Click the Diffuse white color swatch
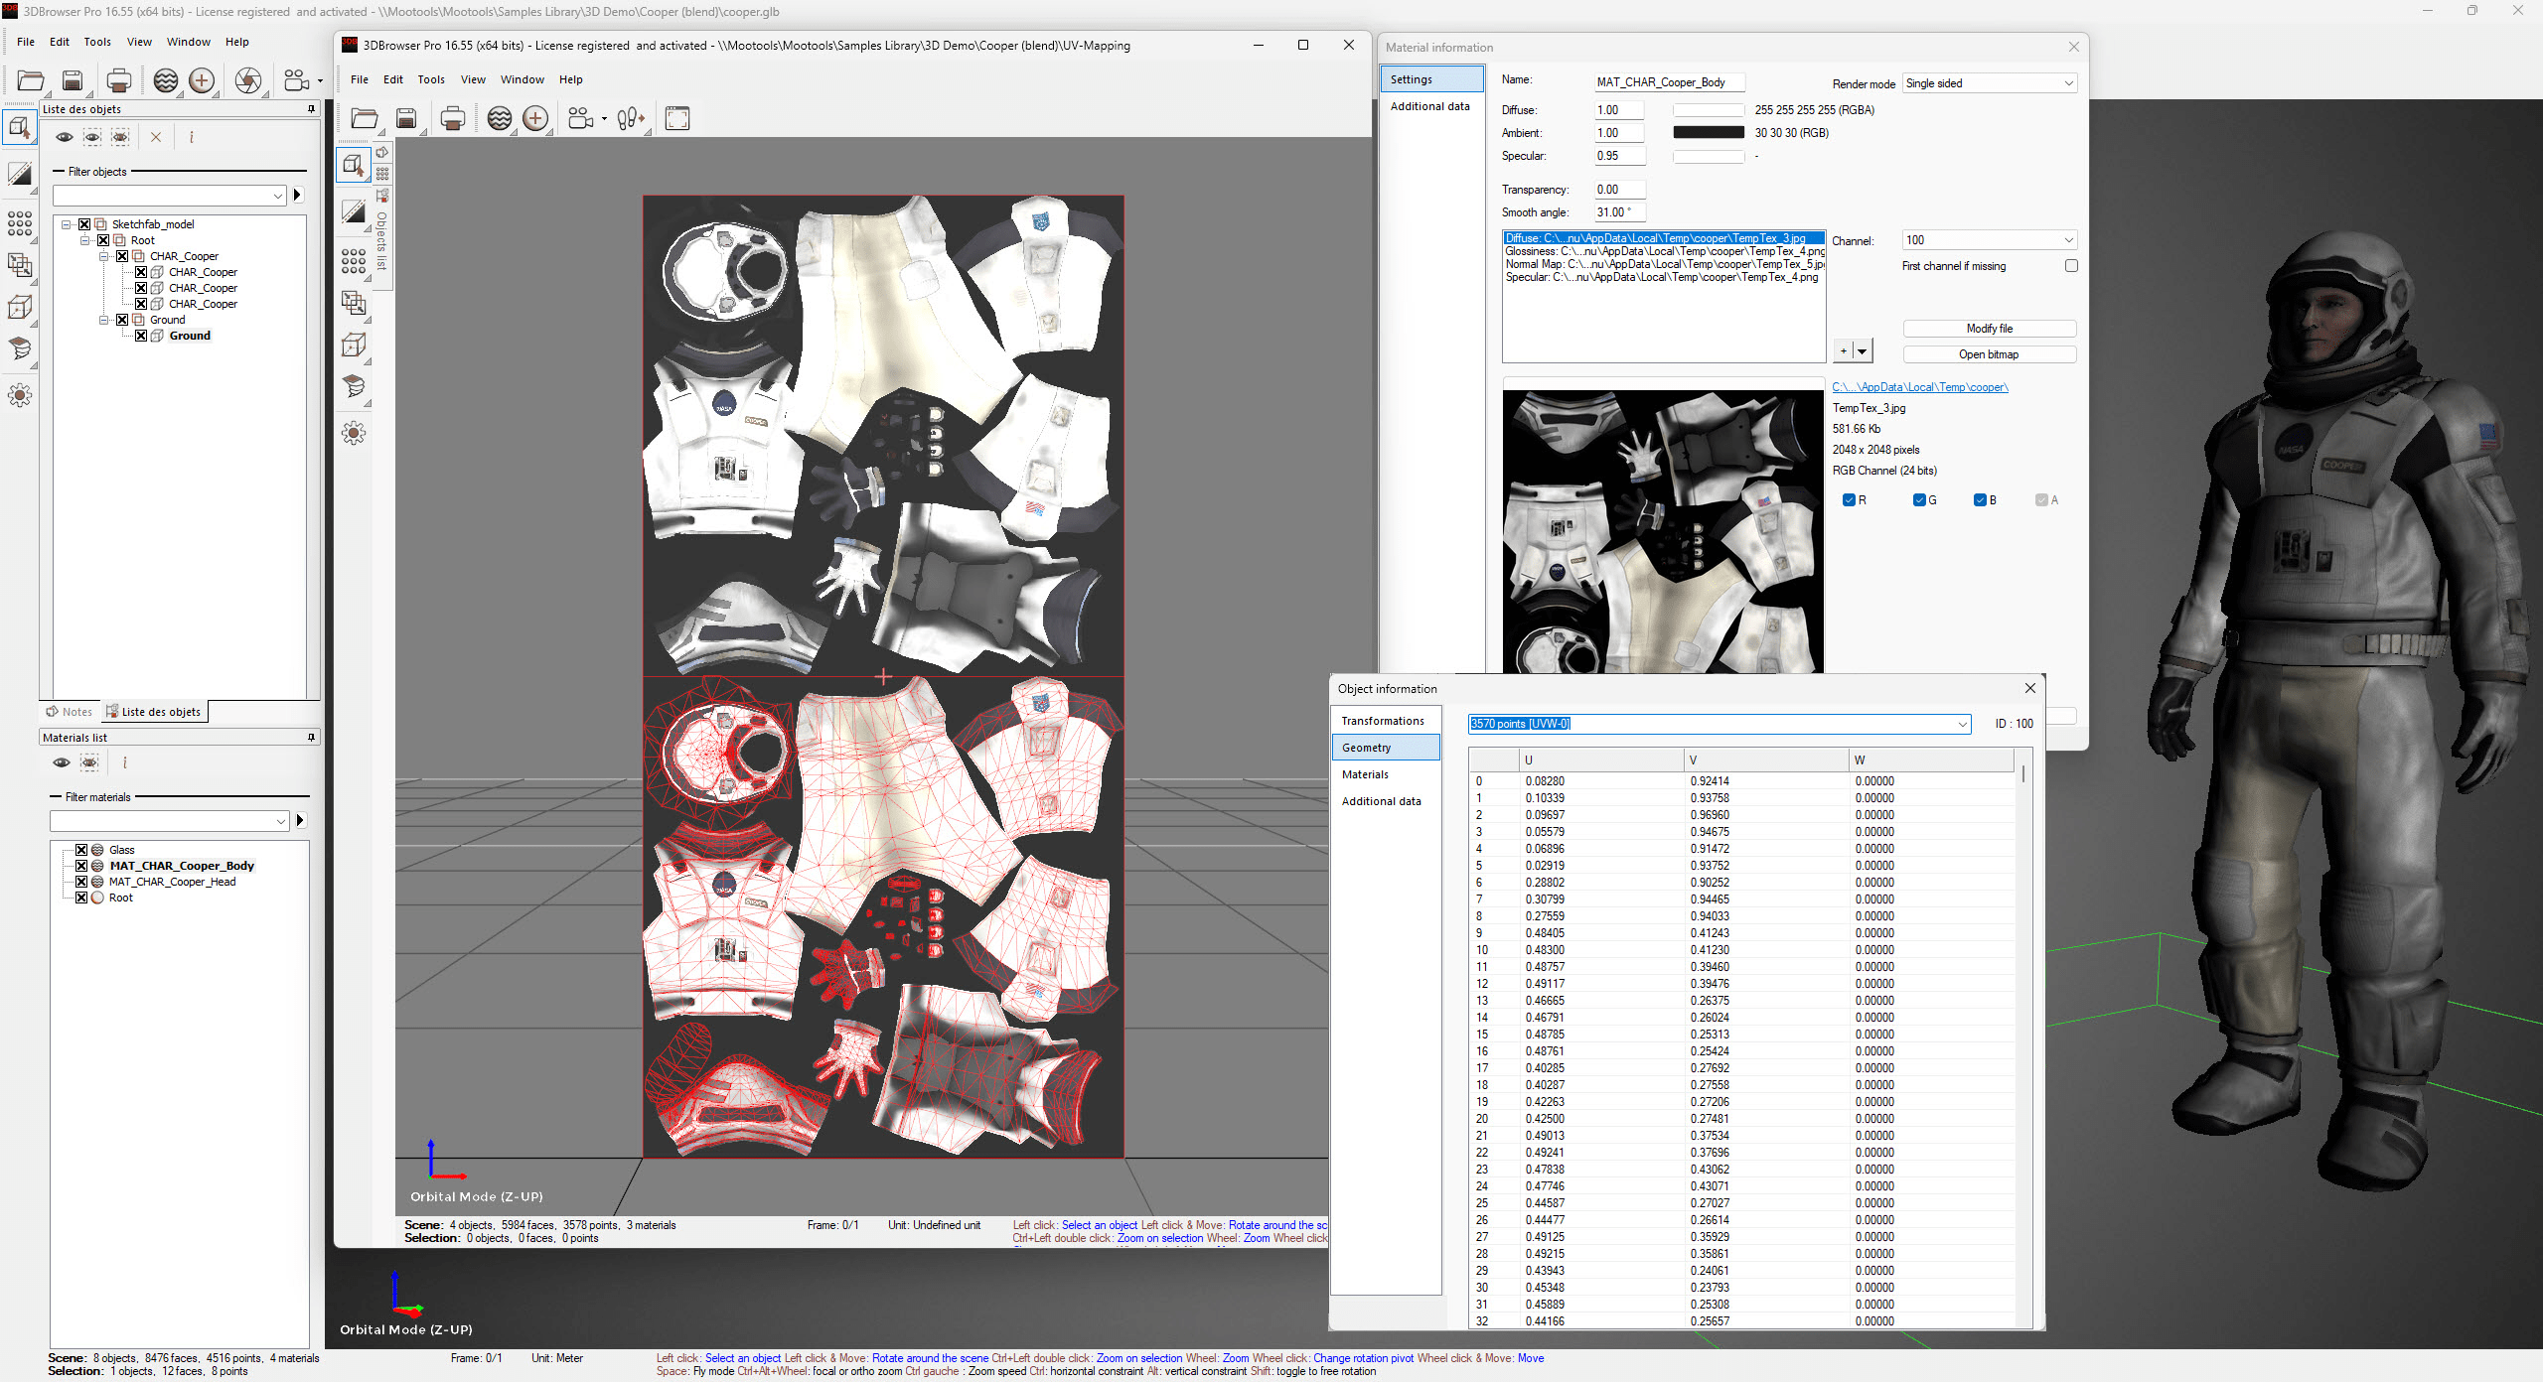This screenshot has height=1382, width=2543. pyautogui.click(x=1709, y=110)
